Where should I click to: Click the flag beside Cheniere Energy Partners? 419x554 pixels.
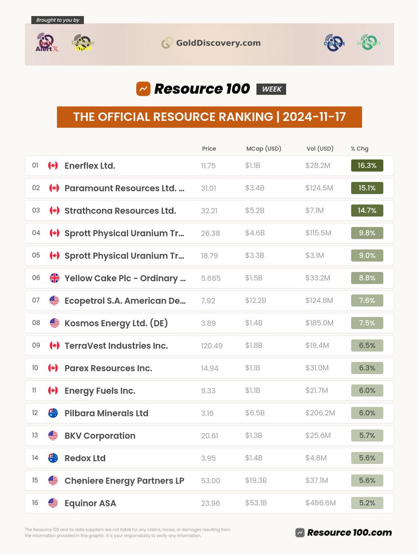pyautogui.click(x=53, y=481)
